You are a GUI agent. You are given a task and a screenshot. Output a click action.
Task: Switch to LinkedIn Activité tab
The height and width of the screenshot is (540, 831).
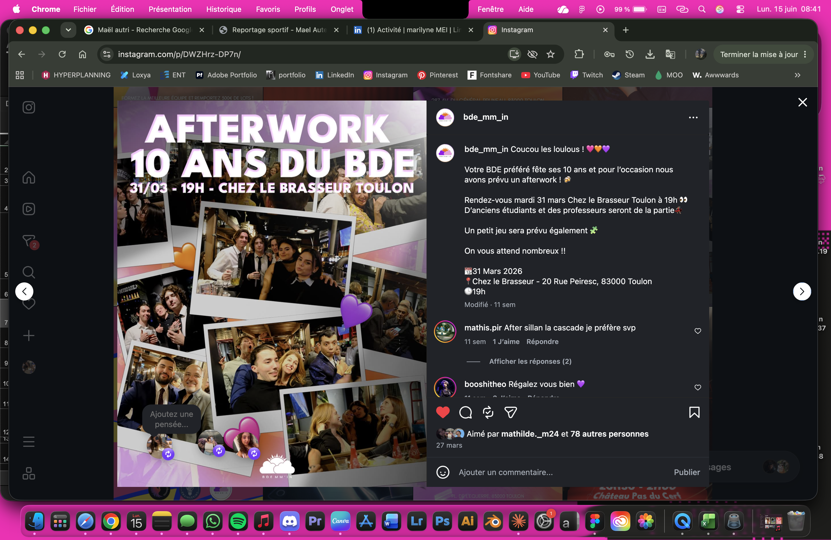pos(414,30)
